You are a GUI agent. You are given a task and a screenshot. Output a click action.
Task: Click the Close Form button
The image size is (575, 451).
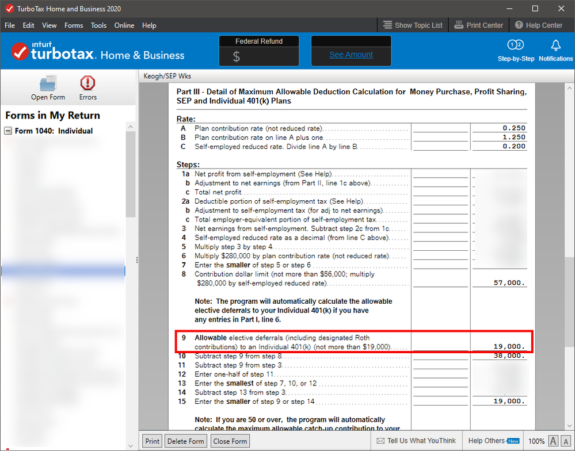tap(230, 441)
